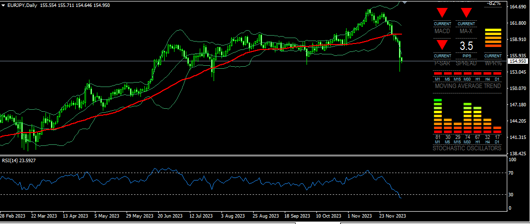Image resolution: width=530 pixels, height=224 pixels.
Task: Click the H1 stochastic bar stack reading 67
Action: coord(477,120)
